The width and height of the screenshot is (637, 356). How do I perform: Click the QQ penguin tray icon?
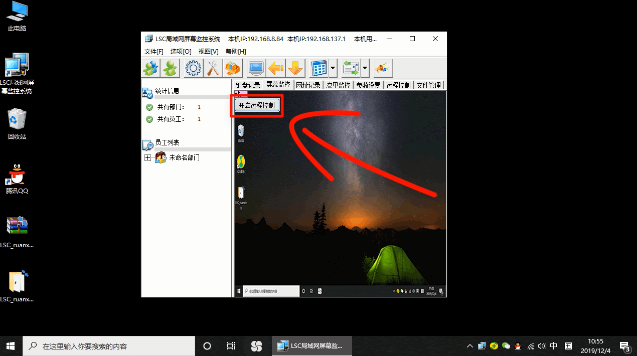tap(518, 346)
